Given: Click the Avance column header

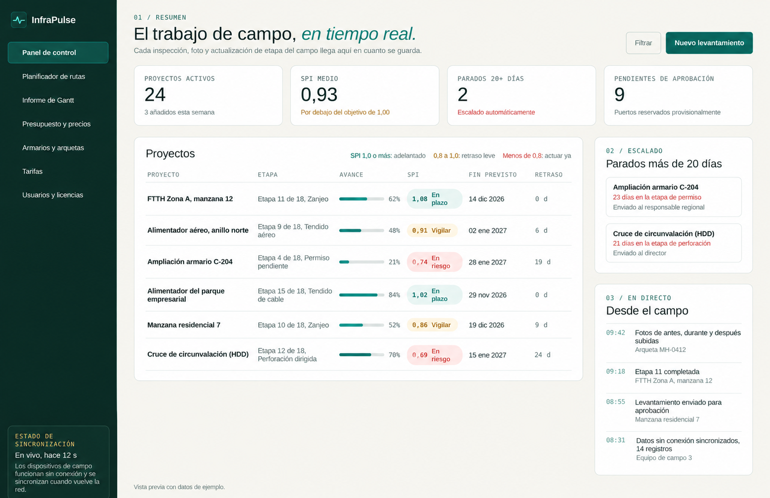Looking at the screenshot, I should [x=351, y=175].
